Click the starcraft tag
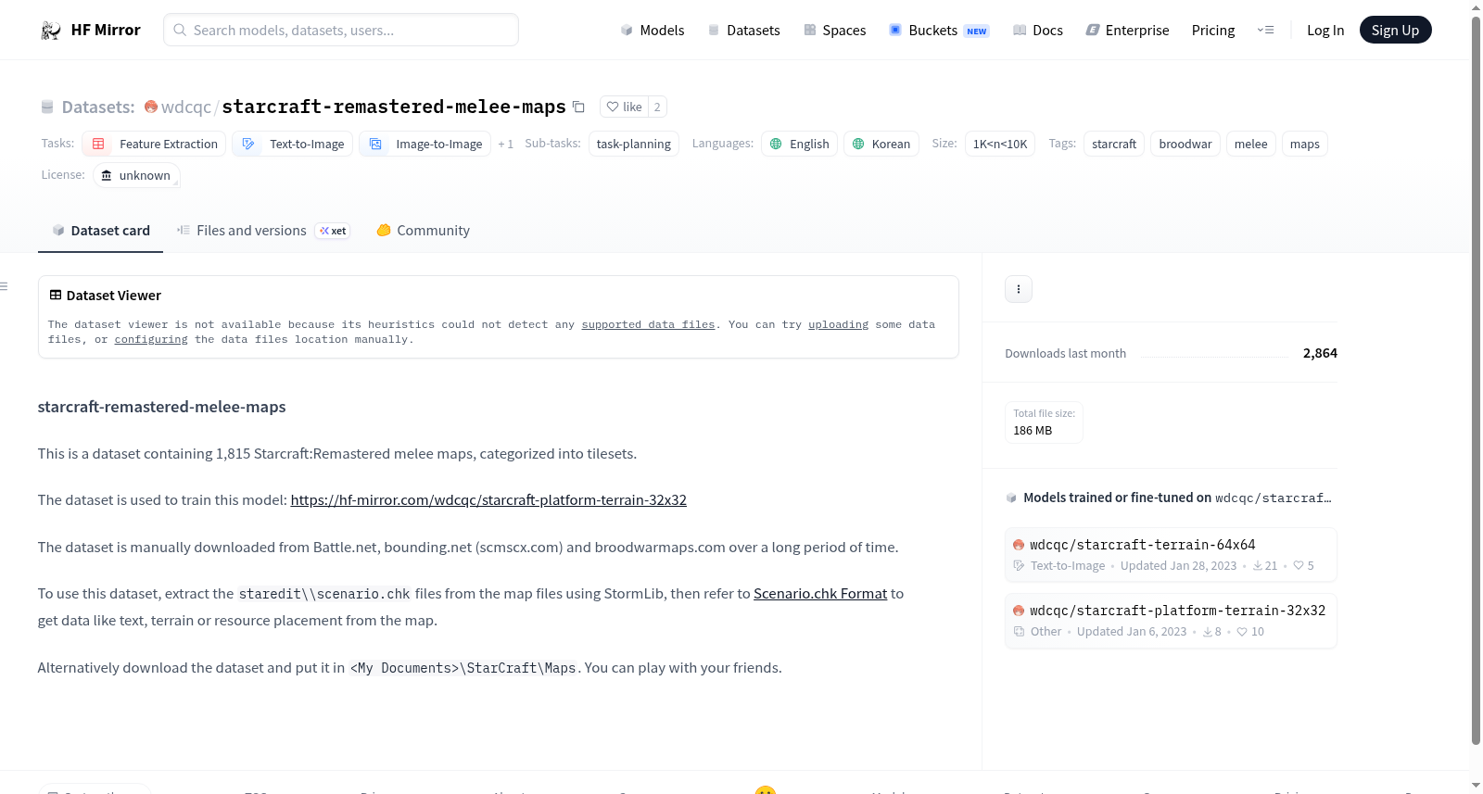1483x794 pixels. click(x=1114, y=144)
